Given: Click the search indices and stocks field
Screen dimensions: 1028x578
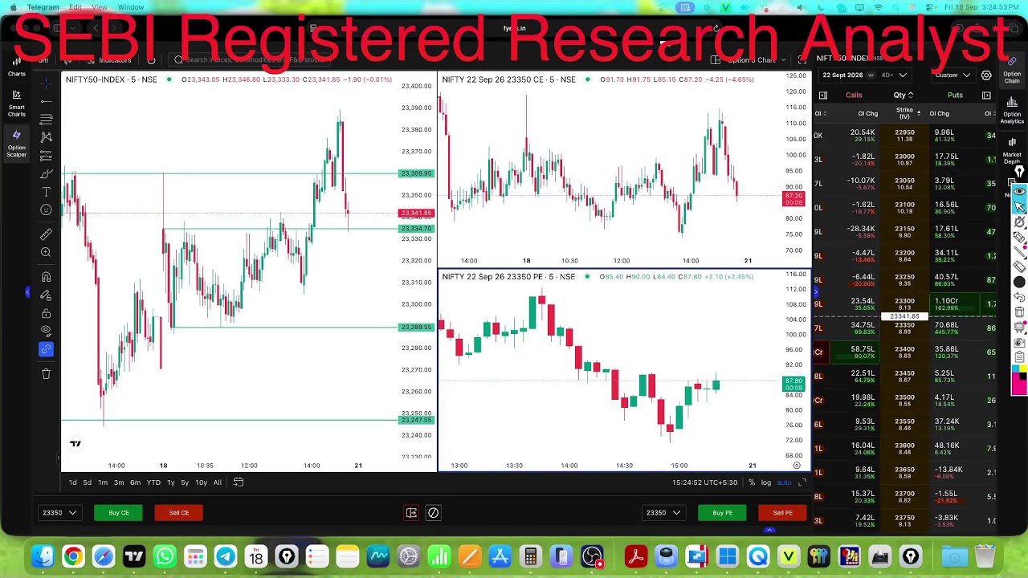Looking at the screenshot, I should pos(251,60).
